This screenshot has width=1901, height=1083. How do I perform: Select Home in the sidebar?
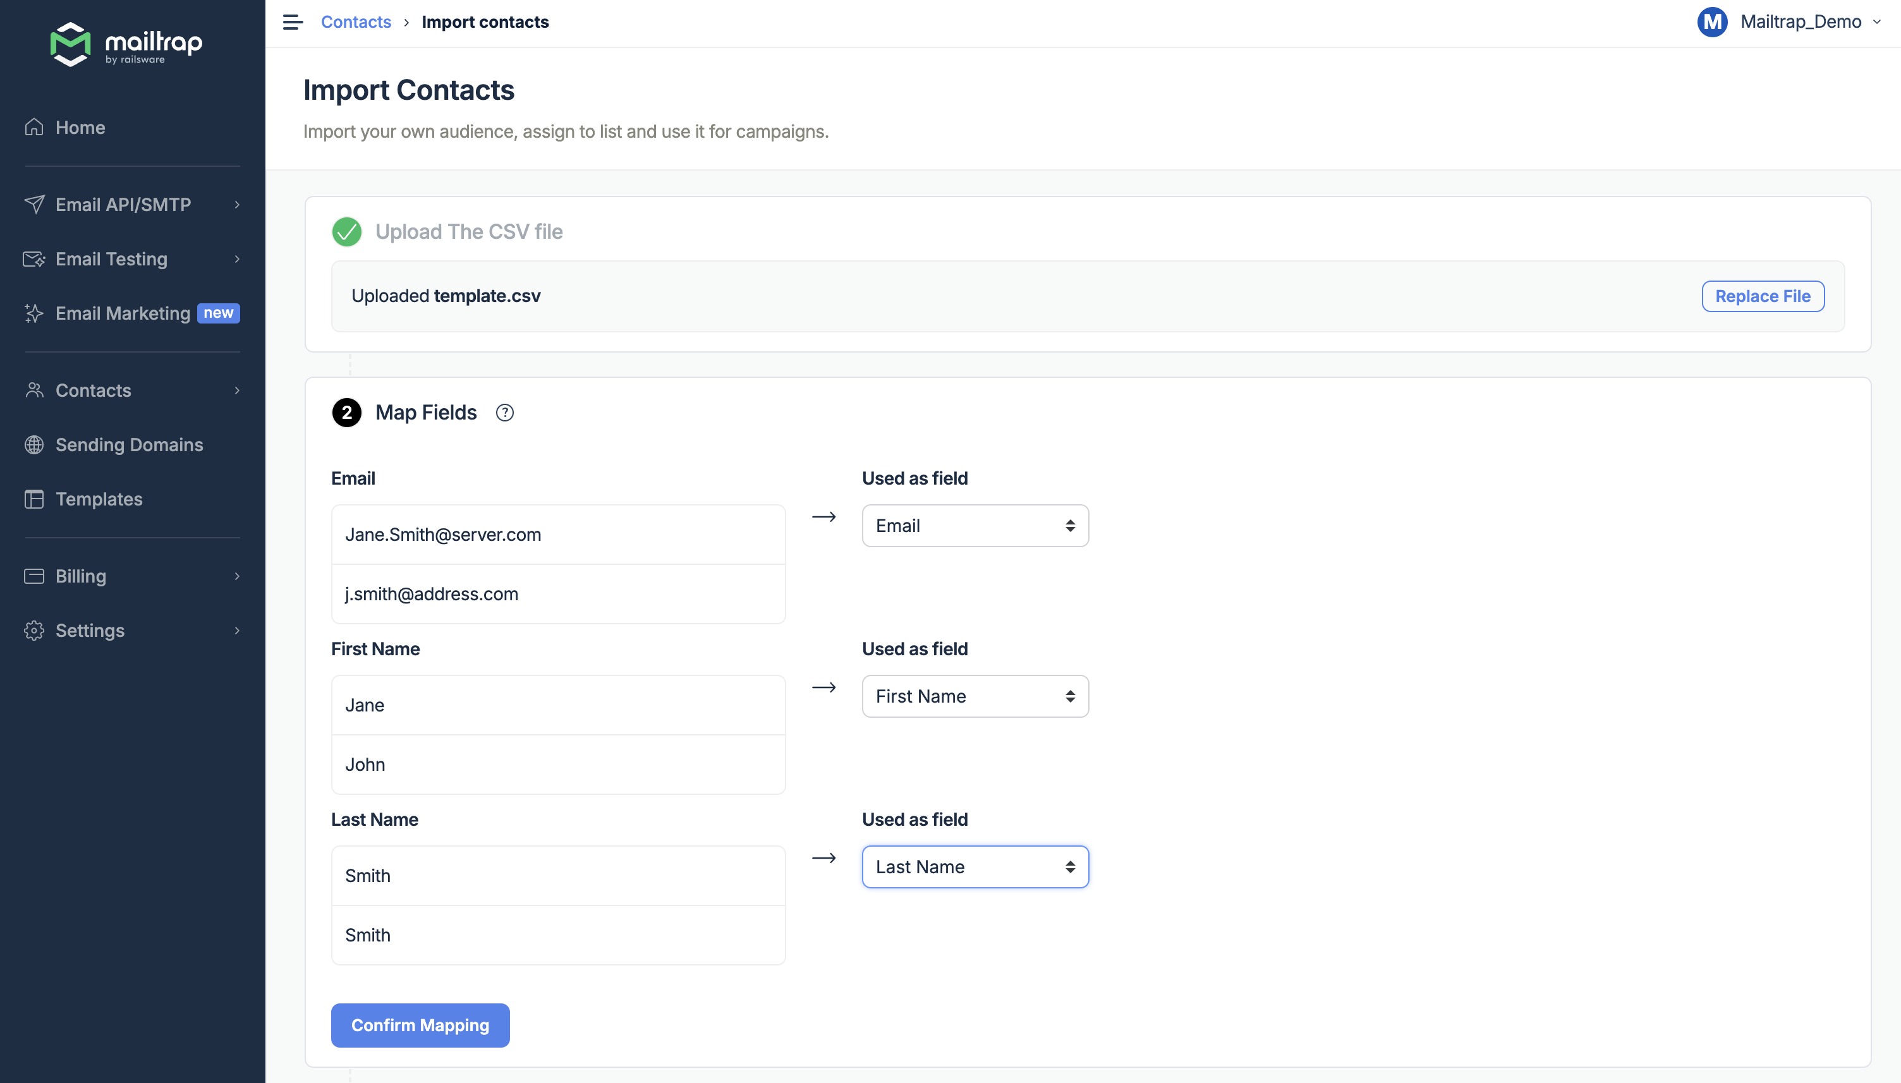point(80,127)
